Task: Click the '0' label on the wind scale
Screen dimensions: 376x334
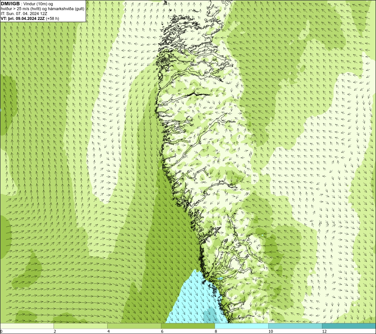Action: (1, 332)
